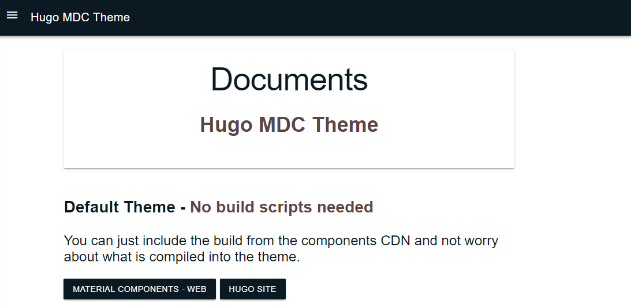Click the word Hugo in the card subtitle
Screen dimensions: 631x308
coord(226,125)
